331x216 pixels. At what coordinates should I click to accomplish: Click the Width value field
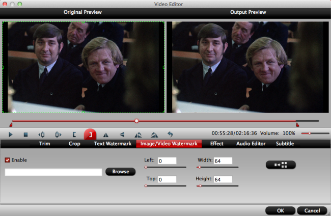(223, 160)
